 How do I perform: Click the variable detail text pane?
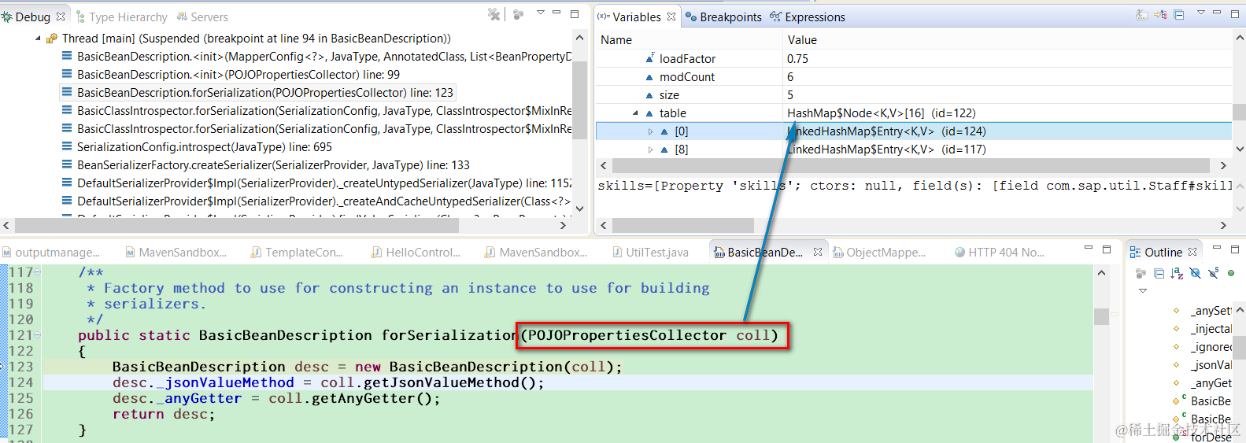pos(913,197)
